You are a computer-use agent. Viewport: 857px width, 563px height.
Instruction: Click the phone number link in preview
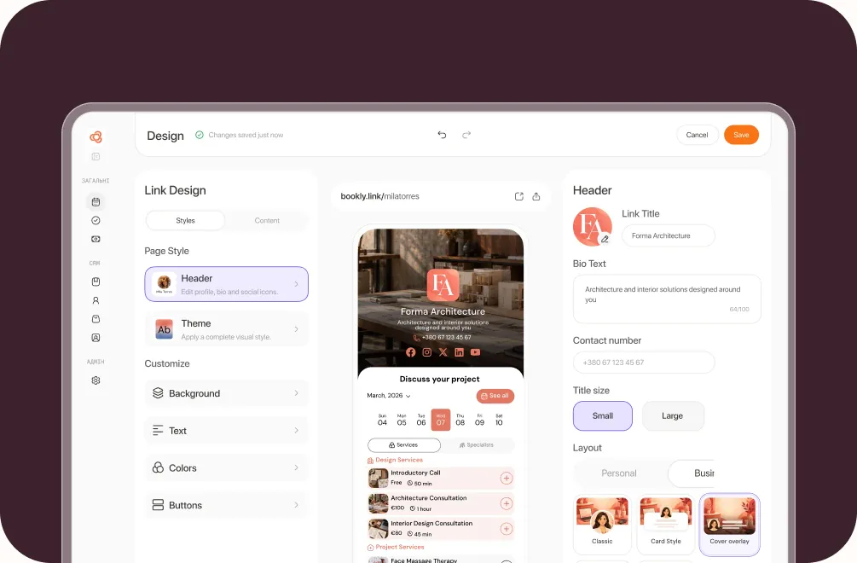(443, 338)
